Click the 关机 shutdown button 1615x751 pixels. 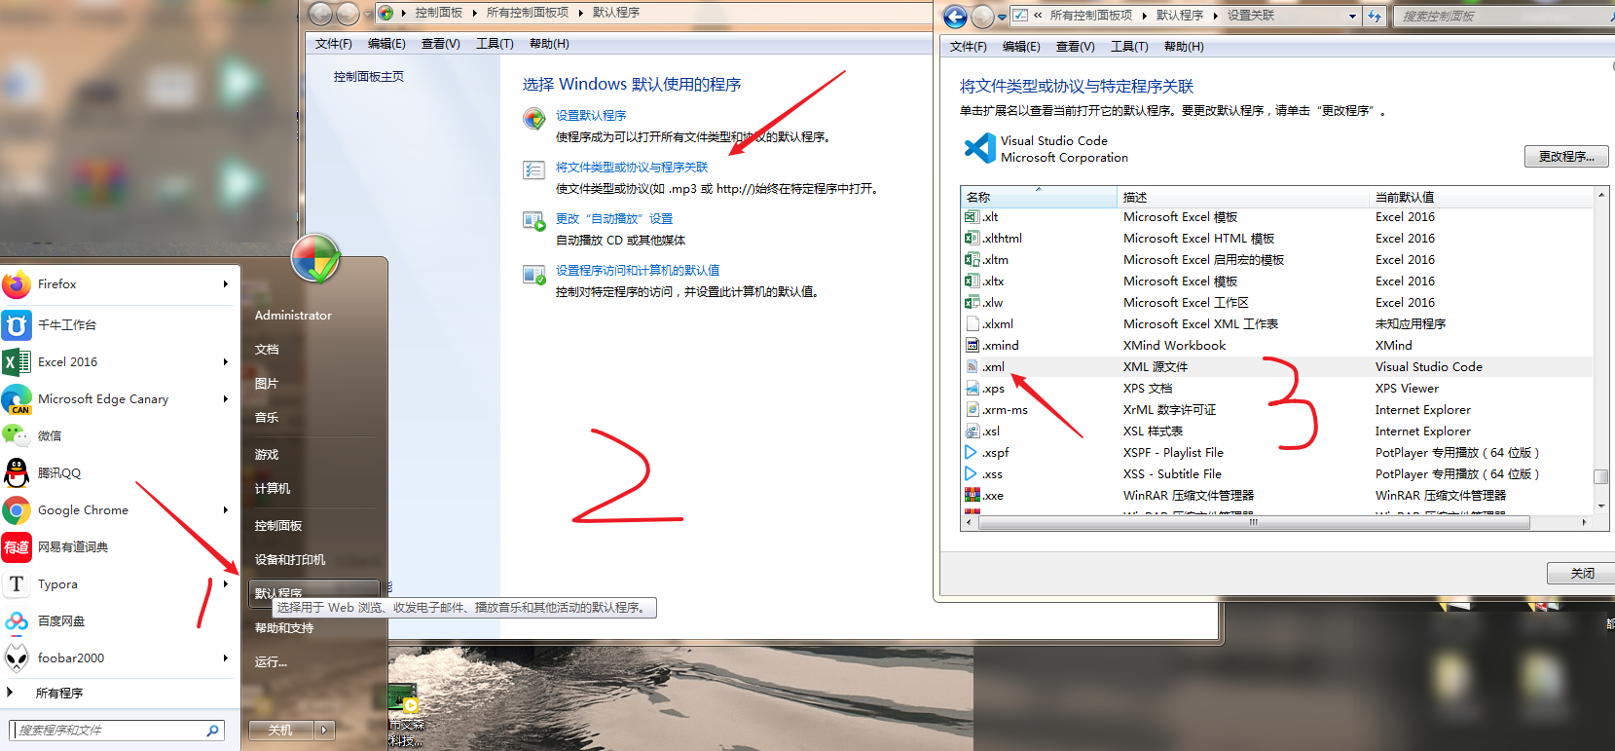point(280,730)
